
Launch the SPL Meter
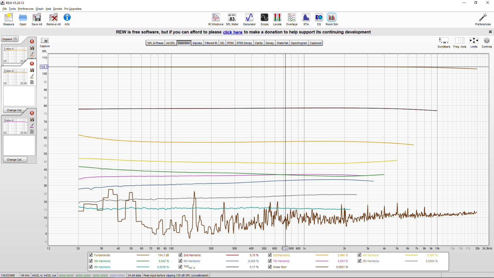(x=232, y=19)
